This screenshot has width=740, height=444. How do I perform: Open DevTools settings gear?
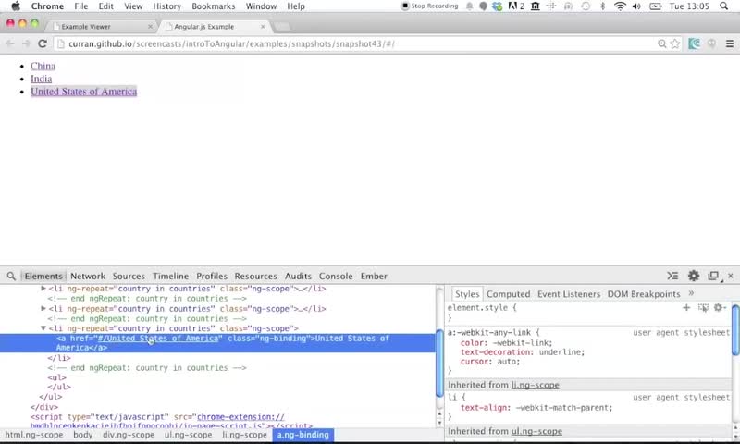click(693, 276)
